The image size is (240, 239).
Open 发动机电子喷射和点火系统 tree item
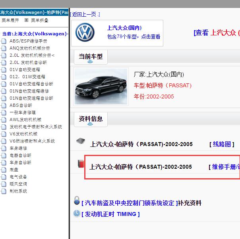[36, 127]
